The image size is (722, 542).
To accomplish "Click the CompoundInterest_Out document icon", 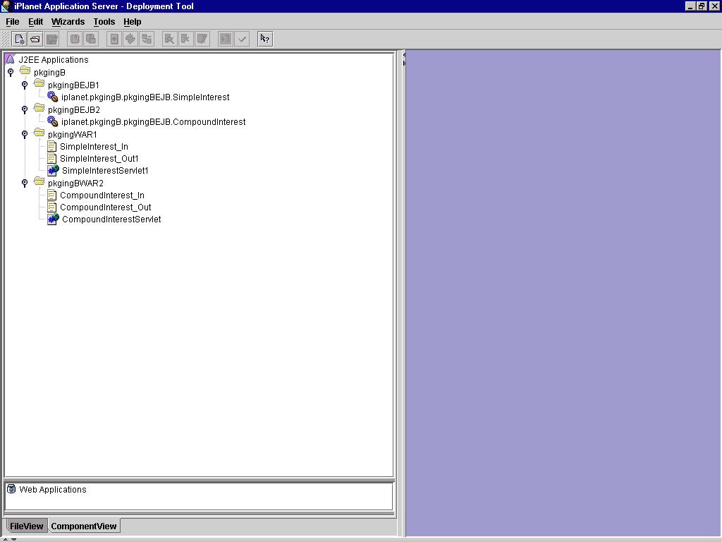I will coord(52,207).
